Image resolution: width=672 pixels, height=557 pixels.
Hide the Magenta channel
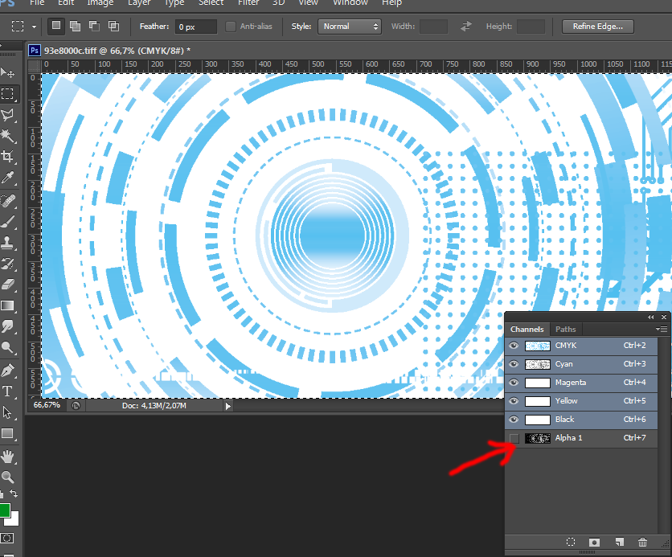click(x=514, y=383)
